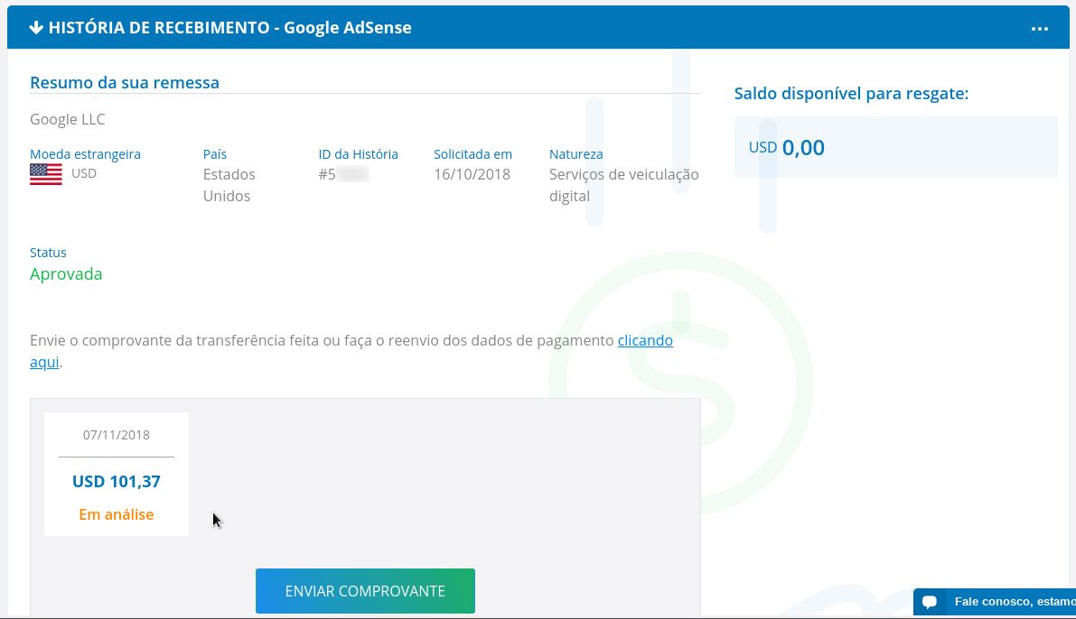Select the USD 101,37 remittance card amount

pos(116,481)
